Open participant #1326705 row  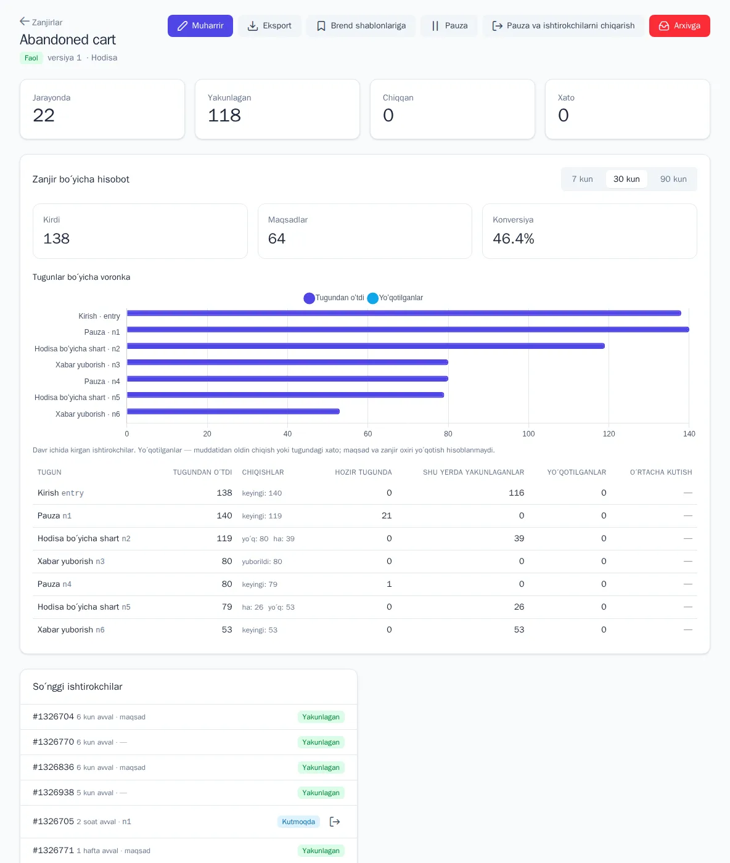[189, 822]
